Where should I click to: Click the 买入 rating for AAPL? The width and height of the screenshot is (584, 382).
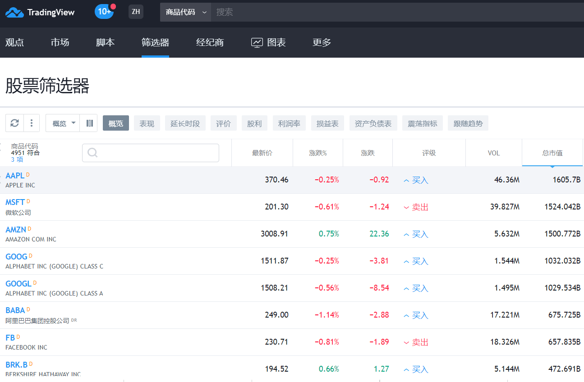[x=416, y=180]
